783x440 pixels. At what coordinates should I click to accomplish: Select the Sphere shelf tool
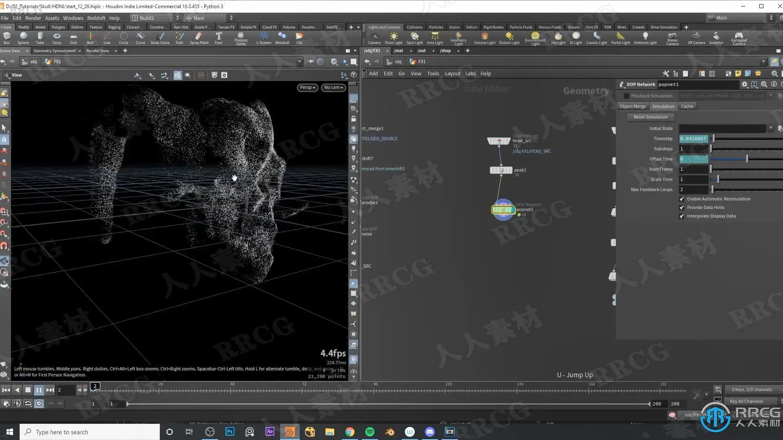point(23,38)
